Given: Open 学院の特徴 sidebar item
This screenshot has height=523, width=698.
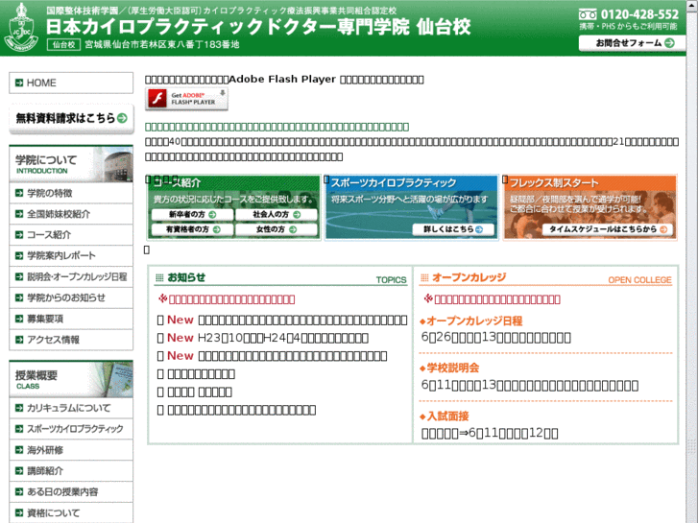Looking at the screenshot, I should [x=71, y=193].
